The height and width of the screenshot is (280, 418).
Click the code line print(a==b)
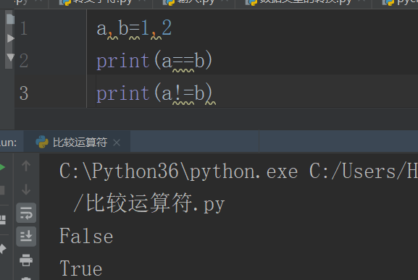(x=154, y=61)
